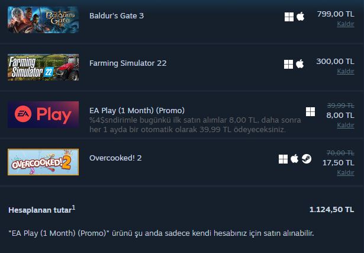364x253 pixels.
Task: Click Windows icon for Overcooked! 2
Action: coord(283,159)
